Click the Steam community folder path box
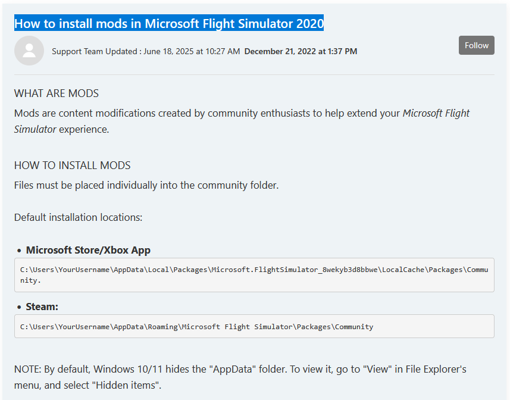This screenshot has height=400, width=510. (x=254, y=326)
